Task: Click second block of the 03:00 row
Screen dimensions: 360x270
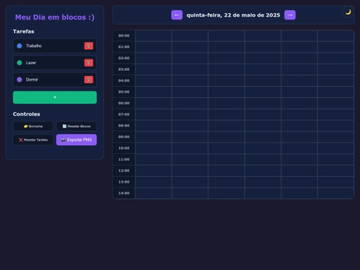Action: 190,69
